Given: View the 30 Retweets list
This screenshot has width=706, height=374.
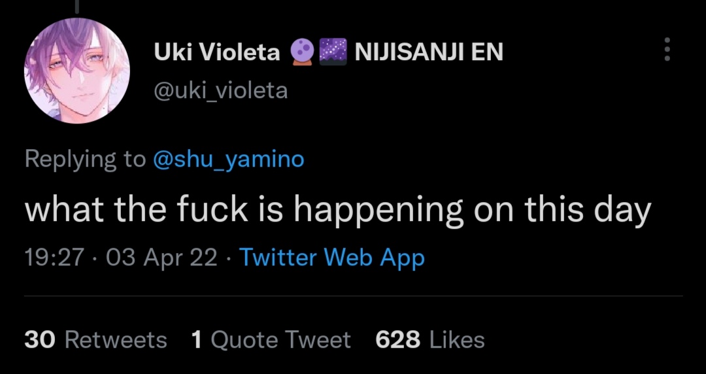Looking at the screenshot, I should (95, 340).
